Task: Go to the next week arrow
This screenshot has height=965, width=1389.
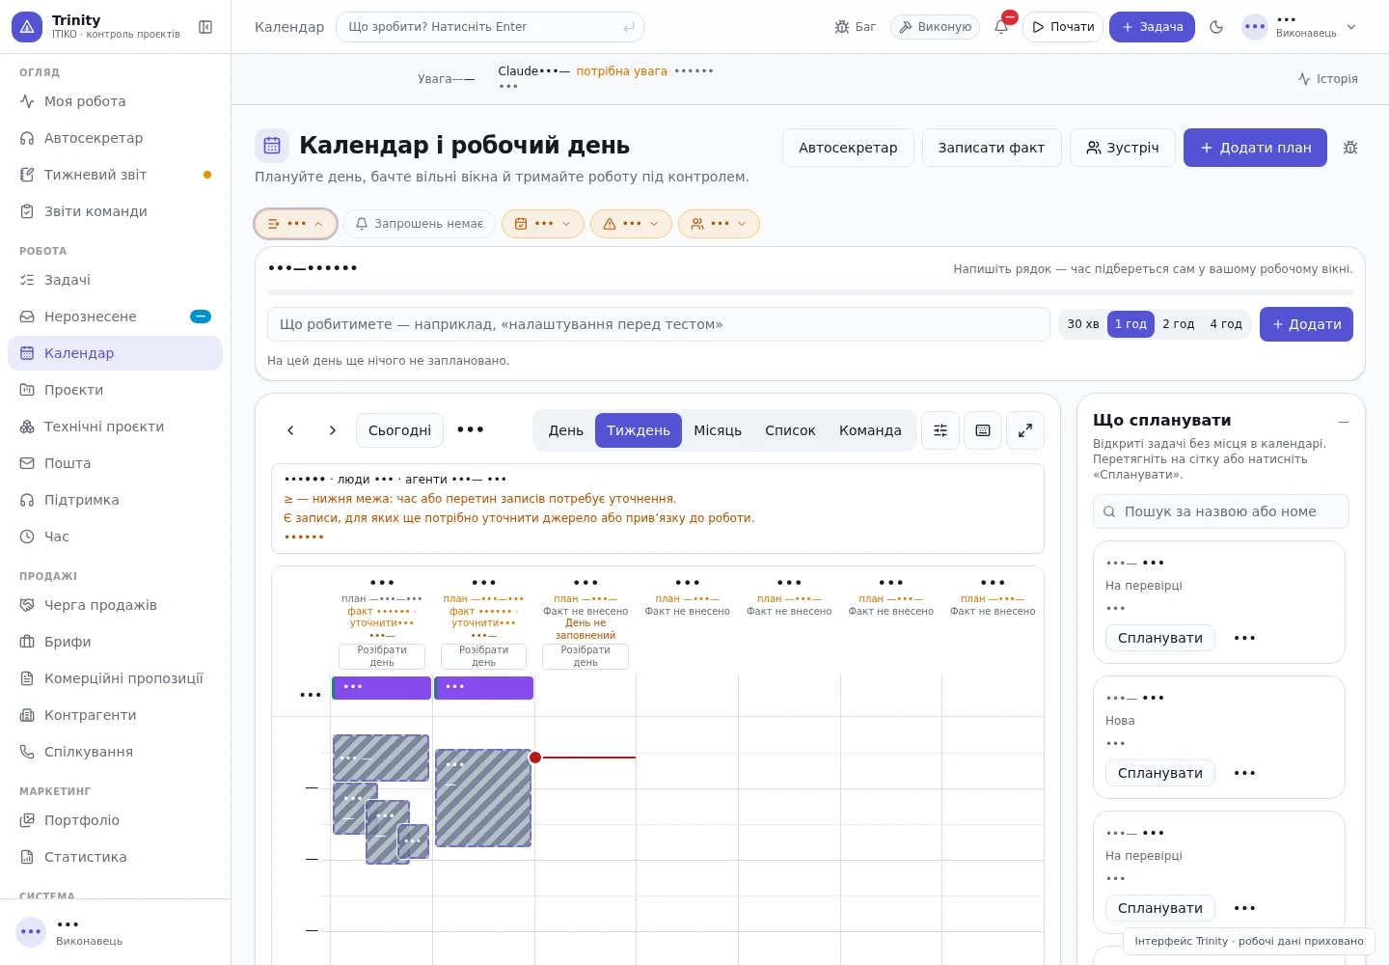Action: 333,430
